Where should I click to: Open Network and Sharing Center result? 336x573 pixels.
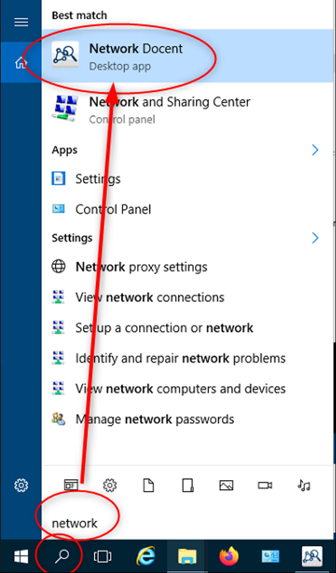[188, 110]
